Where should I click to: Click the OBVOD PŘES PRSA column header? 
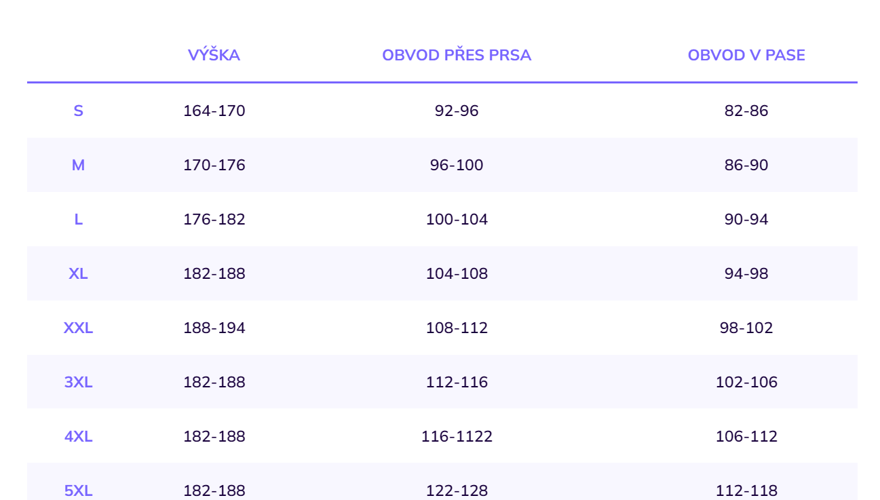[457, 56]
